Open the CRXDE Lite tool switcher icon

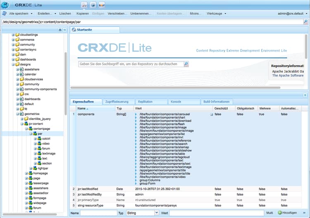[84, 5]
